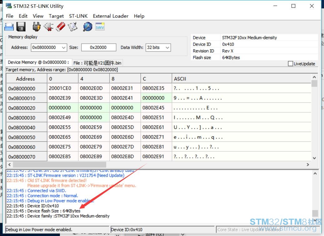324x236 pixels.
Task: Select the Device ID value 0x410 in info panel
Action: 228,44
